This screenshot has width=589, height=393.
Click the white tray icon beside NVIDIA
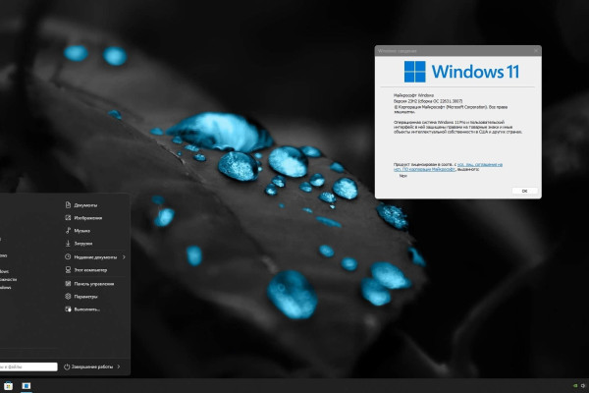[x=583, y=386]
